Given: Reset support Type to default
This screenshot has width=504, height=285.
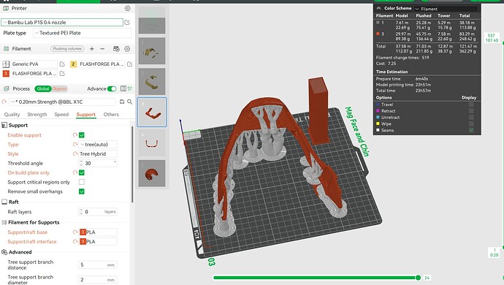Looking at the screenshot, I should 75,145.
